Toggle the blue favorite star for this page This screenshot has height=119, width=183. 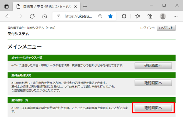click(110, 16)
